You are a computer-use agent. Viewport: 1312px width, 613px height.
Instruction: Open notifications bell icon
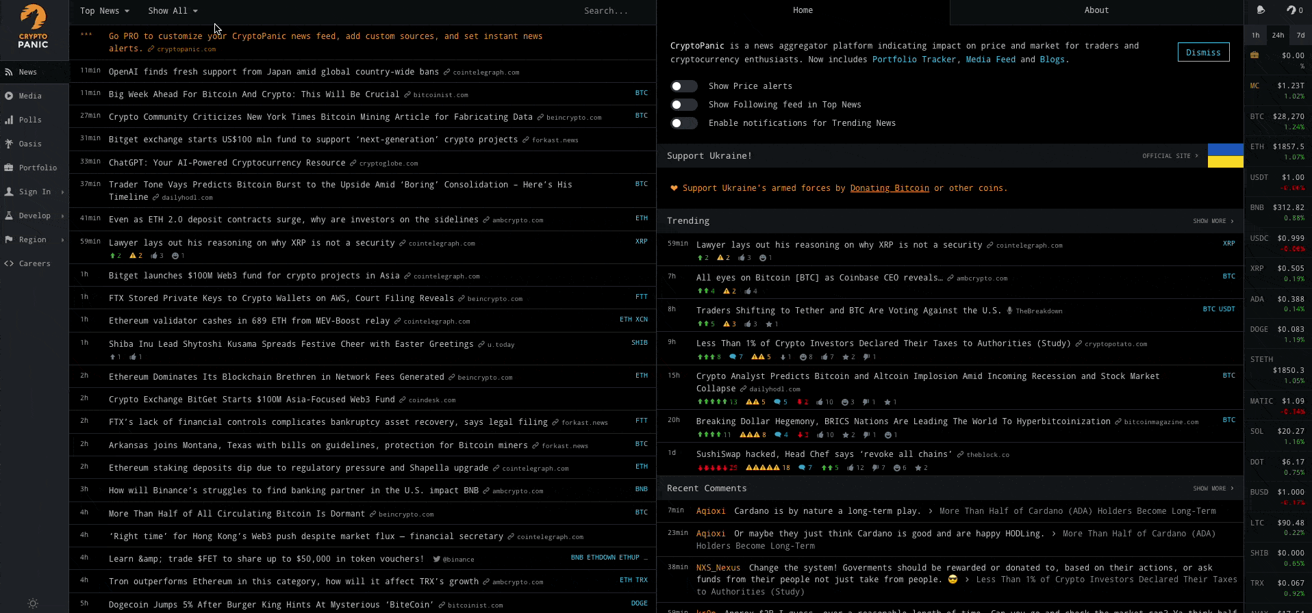pyautogui.click(x=1261, y=10)
